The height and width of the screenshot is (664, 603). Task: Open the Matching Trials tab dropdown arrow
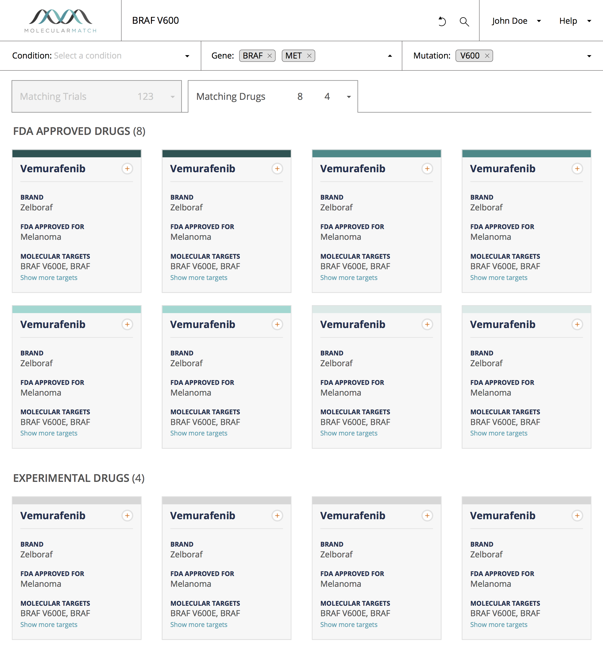click(172, 97)
